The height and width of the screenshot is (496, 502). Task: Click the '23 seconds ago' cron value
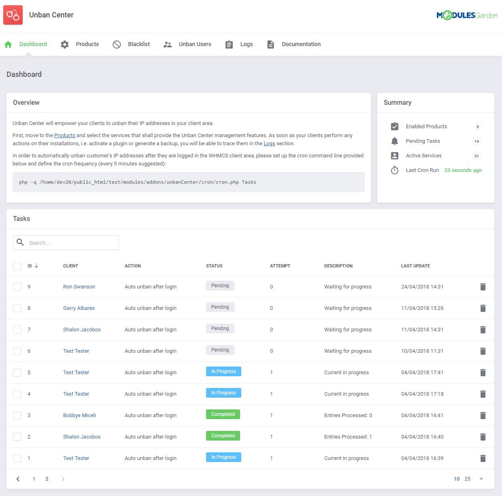[463, 170]
